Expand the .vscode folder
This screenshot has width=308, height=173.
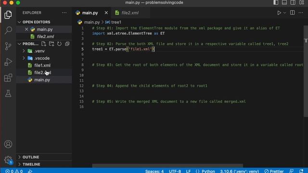tap(24, 58)
